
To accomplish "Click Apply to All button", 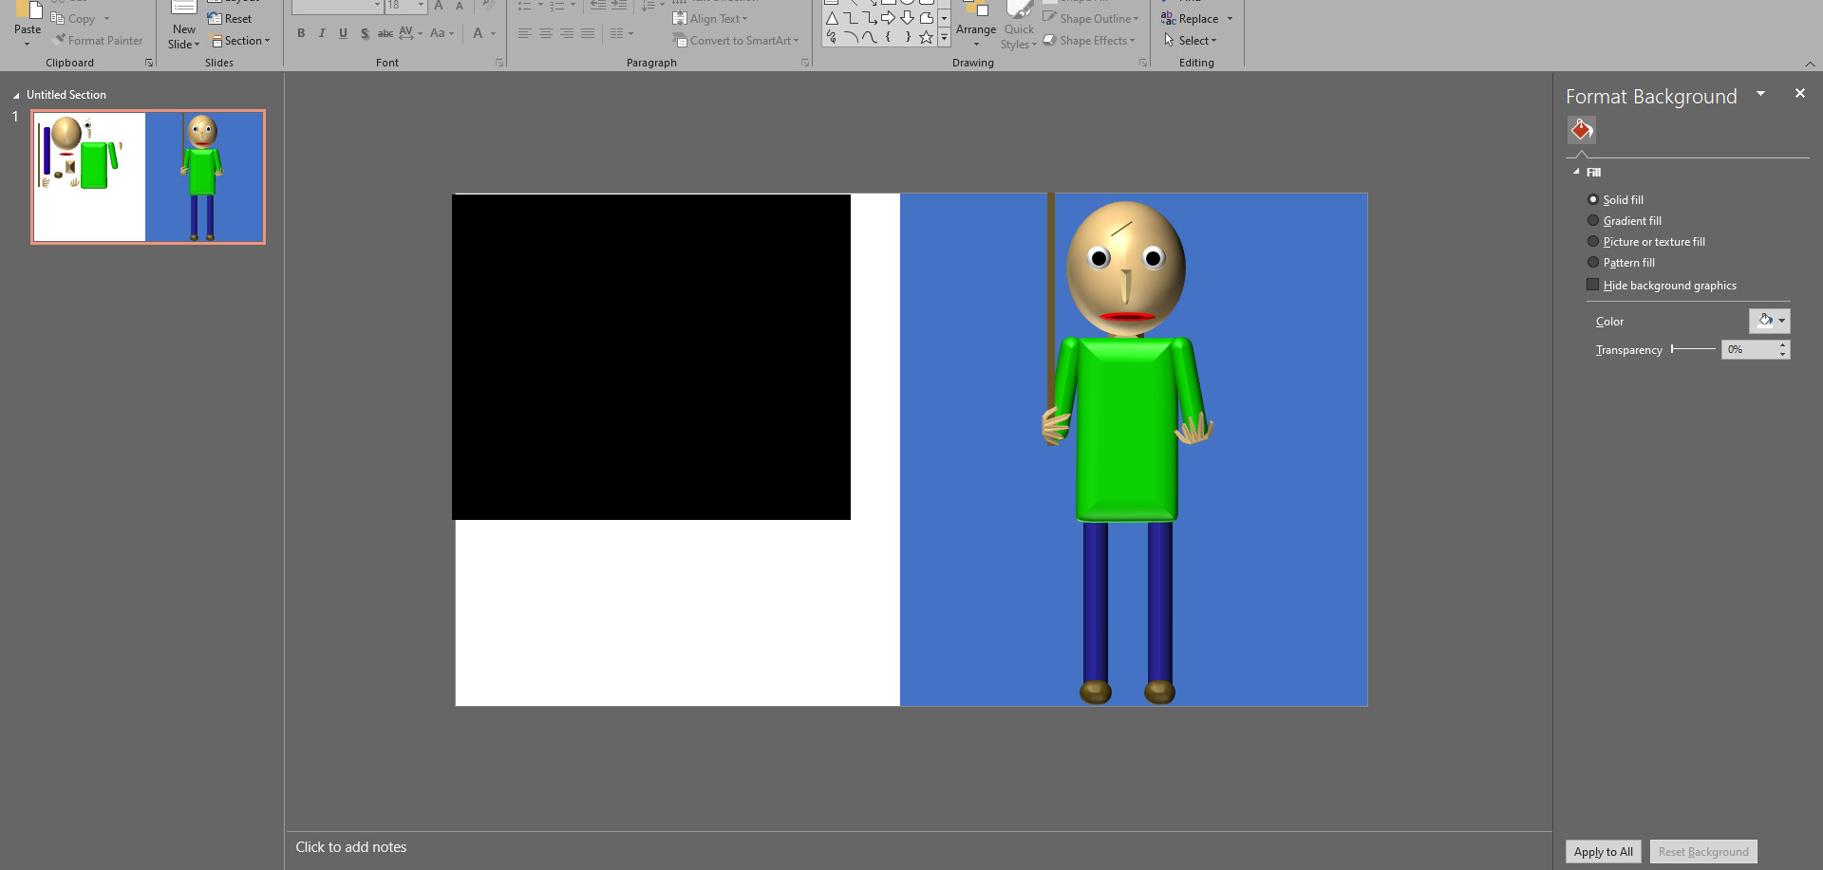I will point(1603,851).
